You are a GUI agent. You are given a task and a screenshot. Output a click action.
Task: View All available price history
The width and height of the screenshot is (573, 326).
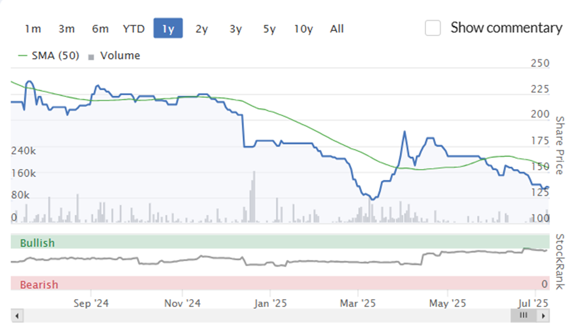click(x=337, y=29)
